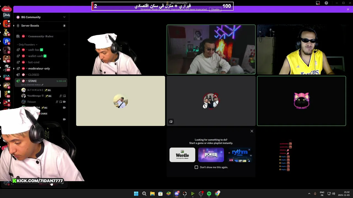Open the blue P server icon
Viewport: 353px width, 198px height.
[7, 41]
